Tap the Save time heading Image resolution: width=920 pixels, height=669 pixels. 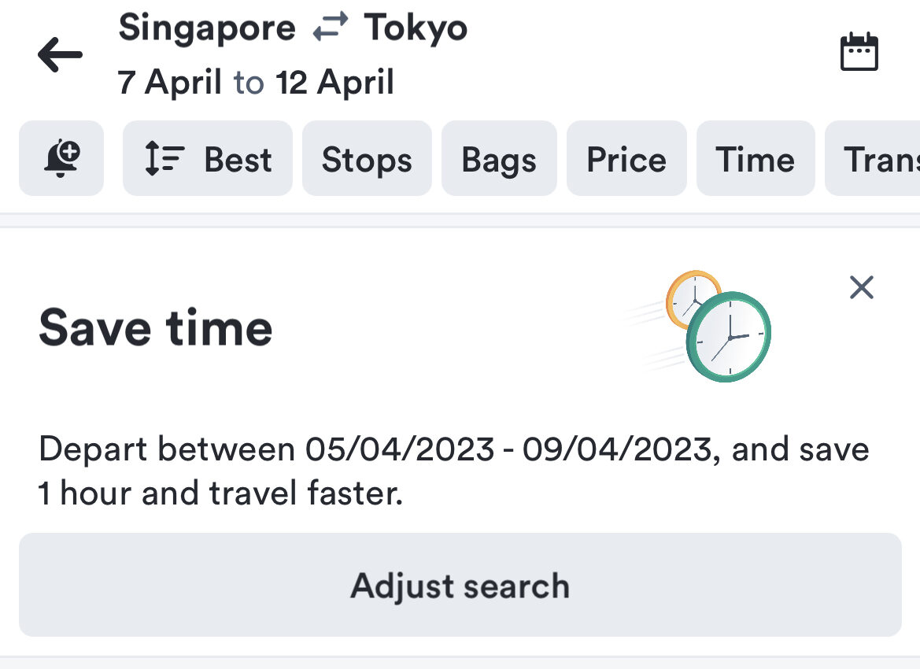(x=156, y=327)
